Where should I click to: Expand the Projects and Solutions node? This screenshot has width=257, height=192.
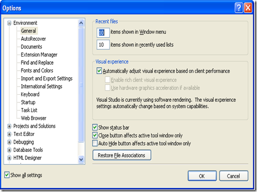click(x=9, y=126)
